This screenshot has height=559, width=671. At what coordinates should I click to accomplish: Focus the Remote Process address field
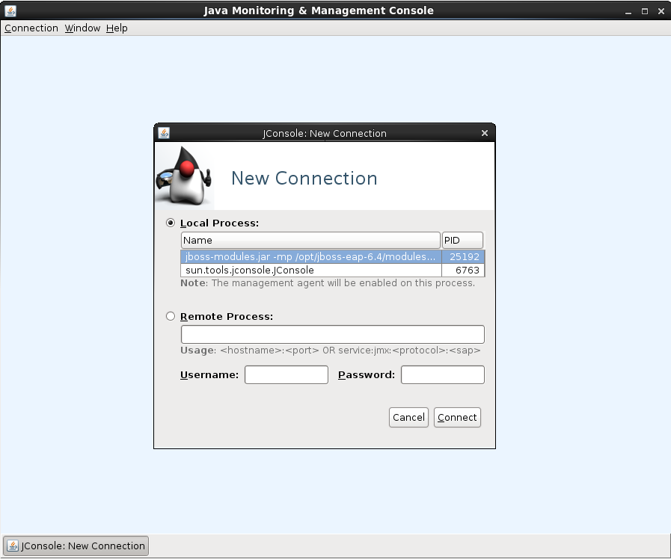(332, 334)
